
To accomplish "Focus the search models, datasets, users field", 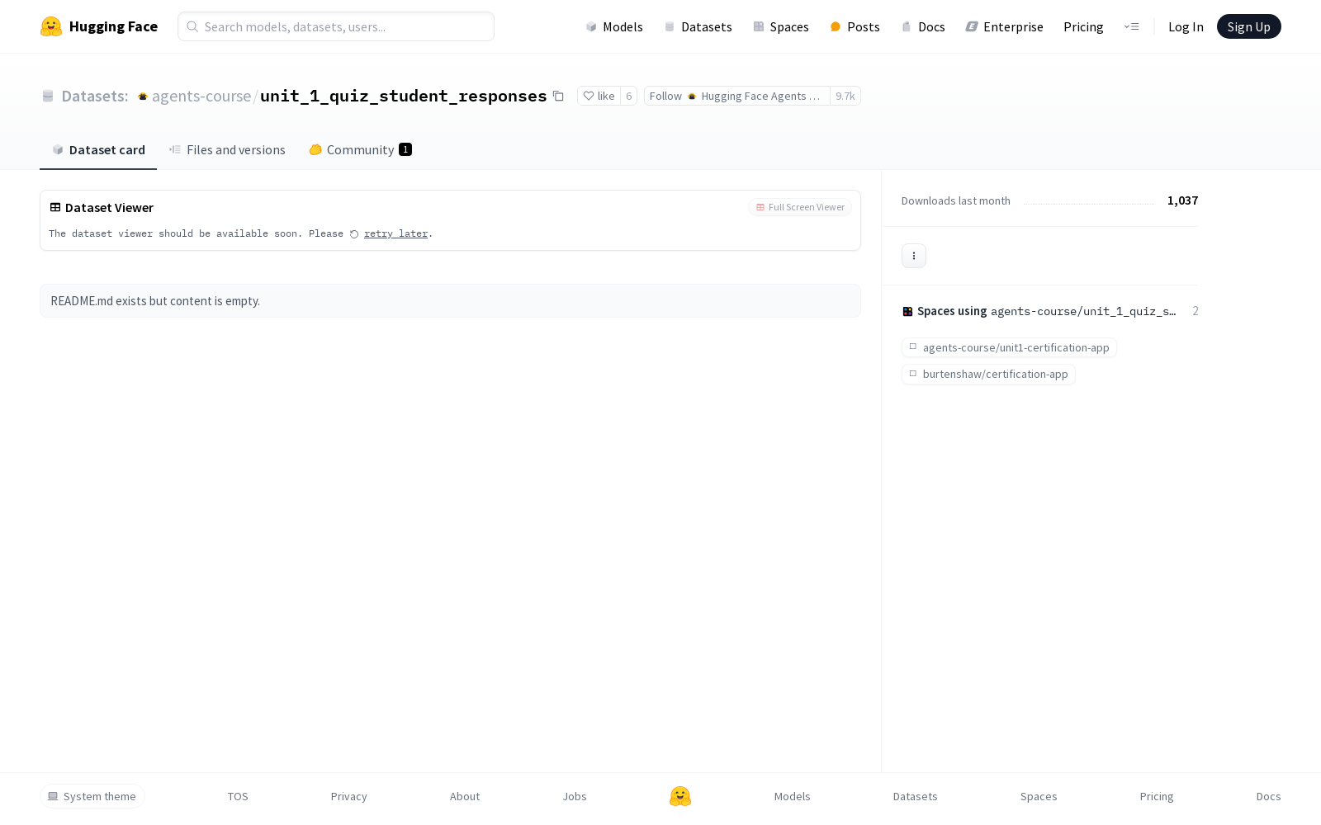I will pyautogui.click(x=336, y=26).
